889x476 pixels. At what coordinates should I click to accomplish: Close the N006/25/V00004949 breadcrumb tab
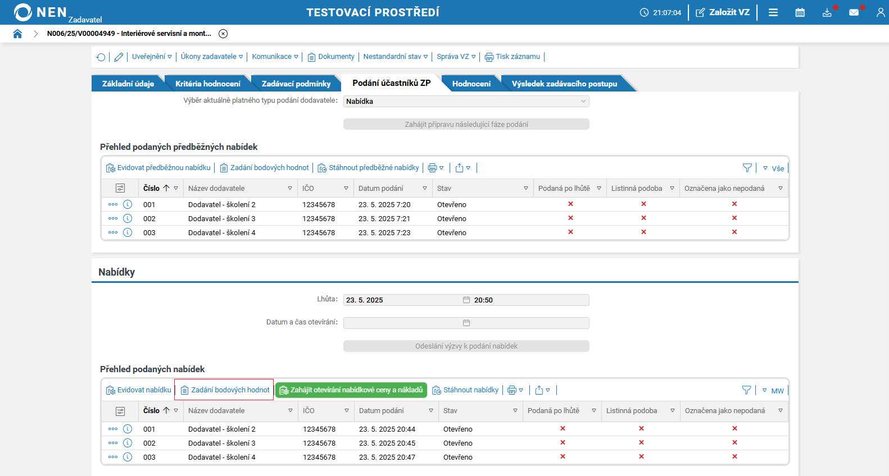223,34
